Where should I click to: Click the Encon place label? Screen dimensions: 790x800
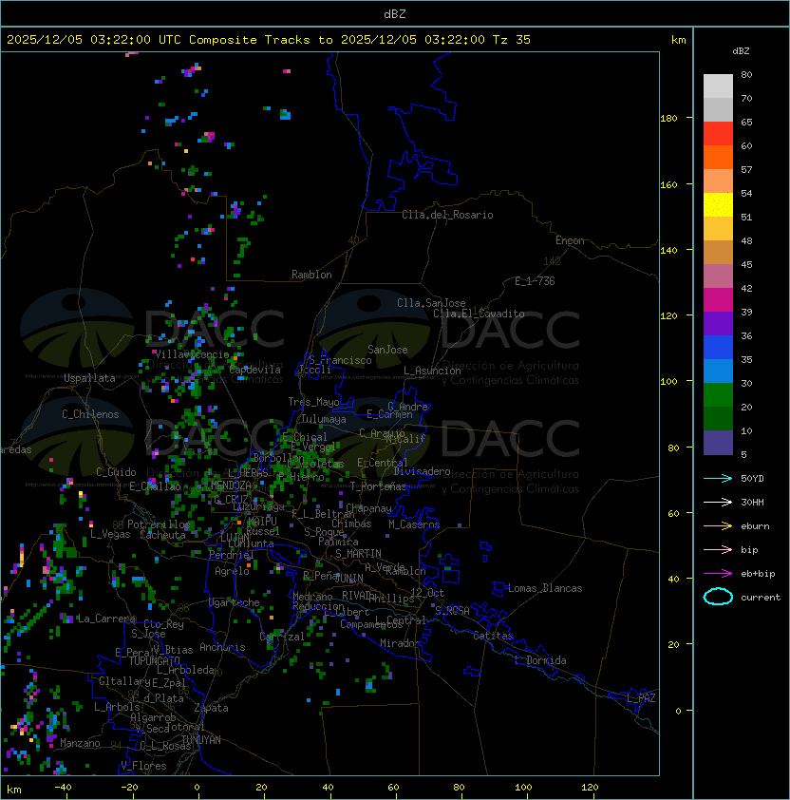[x=570, y=240]
